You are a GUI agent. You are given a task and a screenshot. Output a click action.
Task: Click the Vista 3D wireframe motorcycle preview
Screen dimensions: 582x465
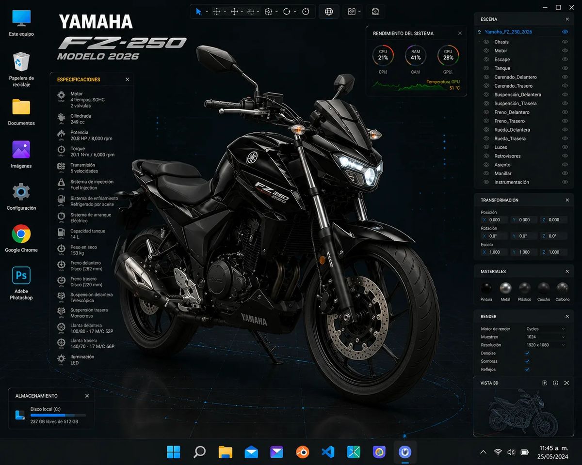click(524, 412)
